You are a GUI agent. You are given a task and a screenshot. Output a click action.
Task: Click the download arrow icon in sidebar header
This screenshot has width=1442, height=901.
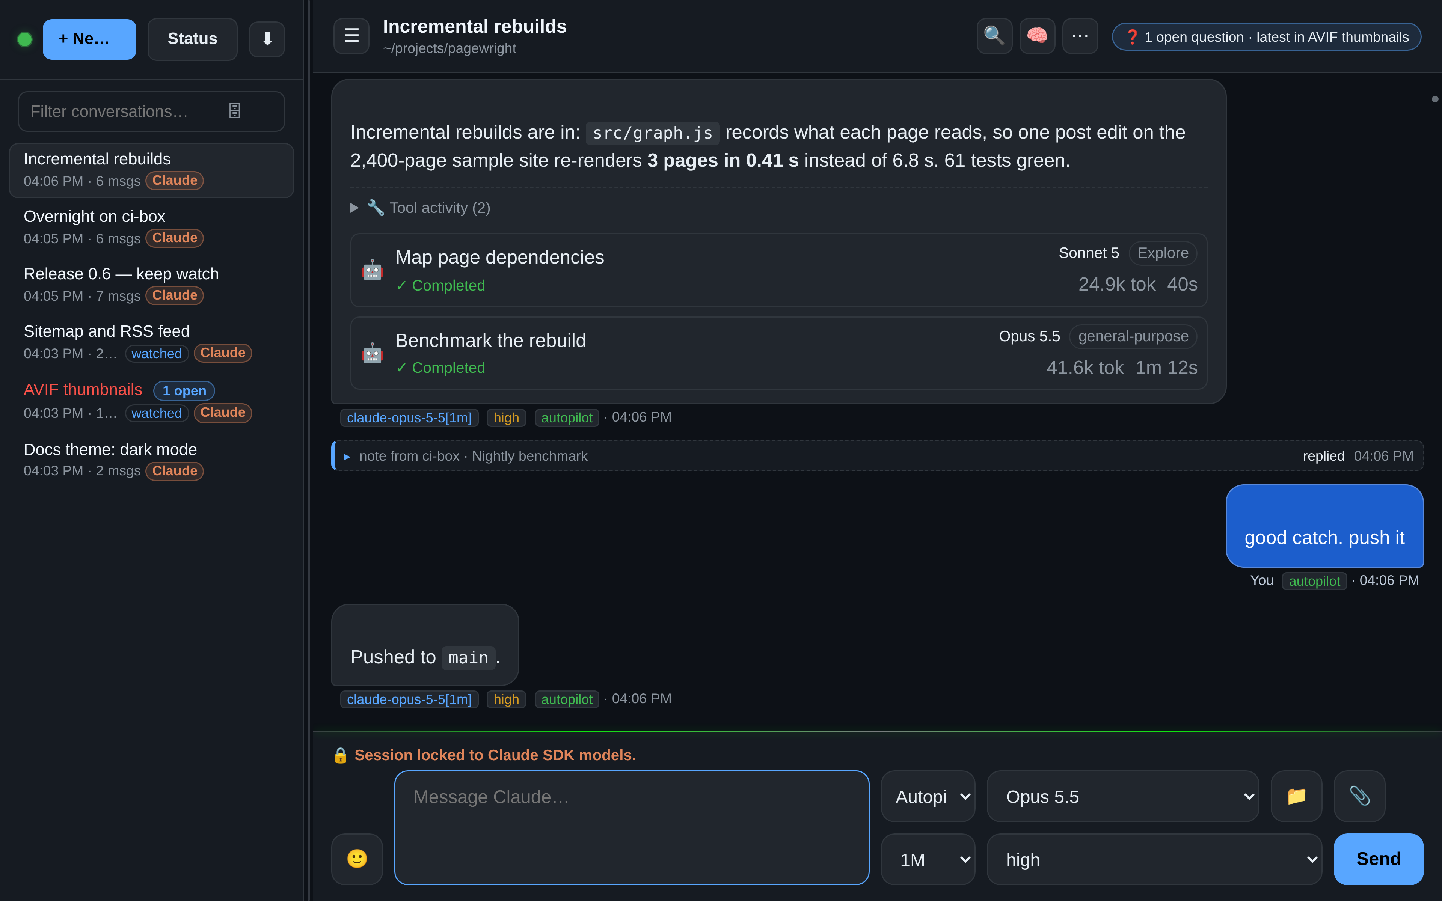tap(267, 39)
